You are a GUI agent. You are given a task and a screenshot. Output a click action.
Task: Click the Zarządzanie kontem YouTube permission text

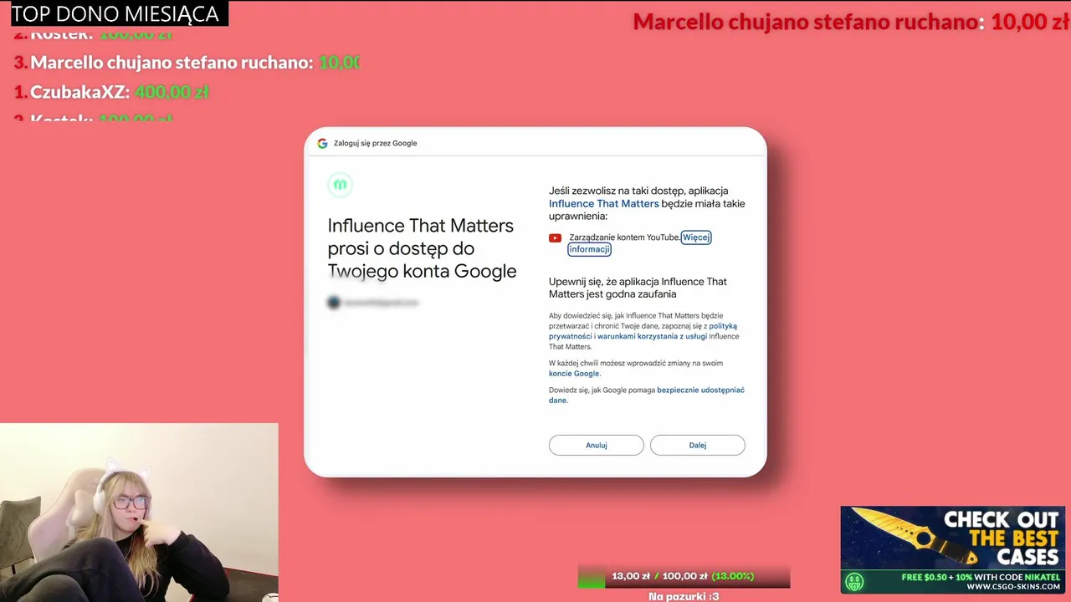(x=624, y=237)
